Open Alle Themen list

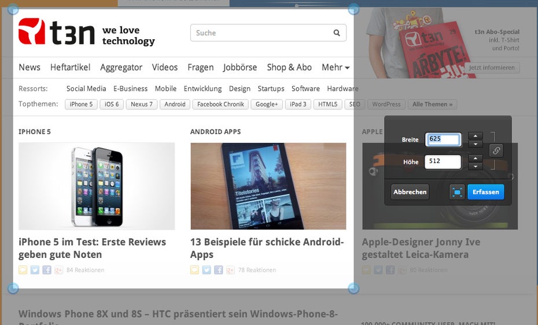[432, 104]
